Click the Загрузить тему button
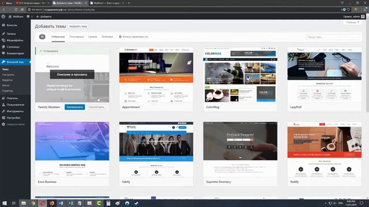Screen dimensions: 369x207 [78, 26]
